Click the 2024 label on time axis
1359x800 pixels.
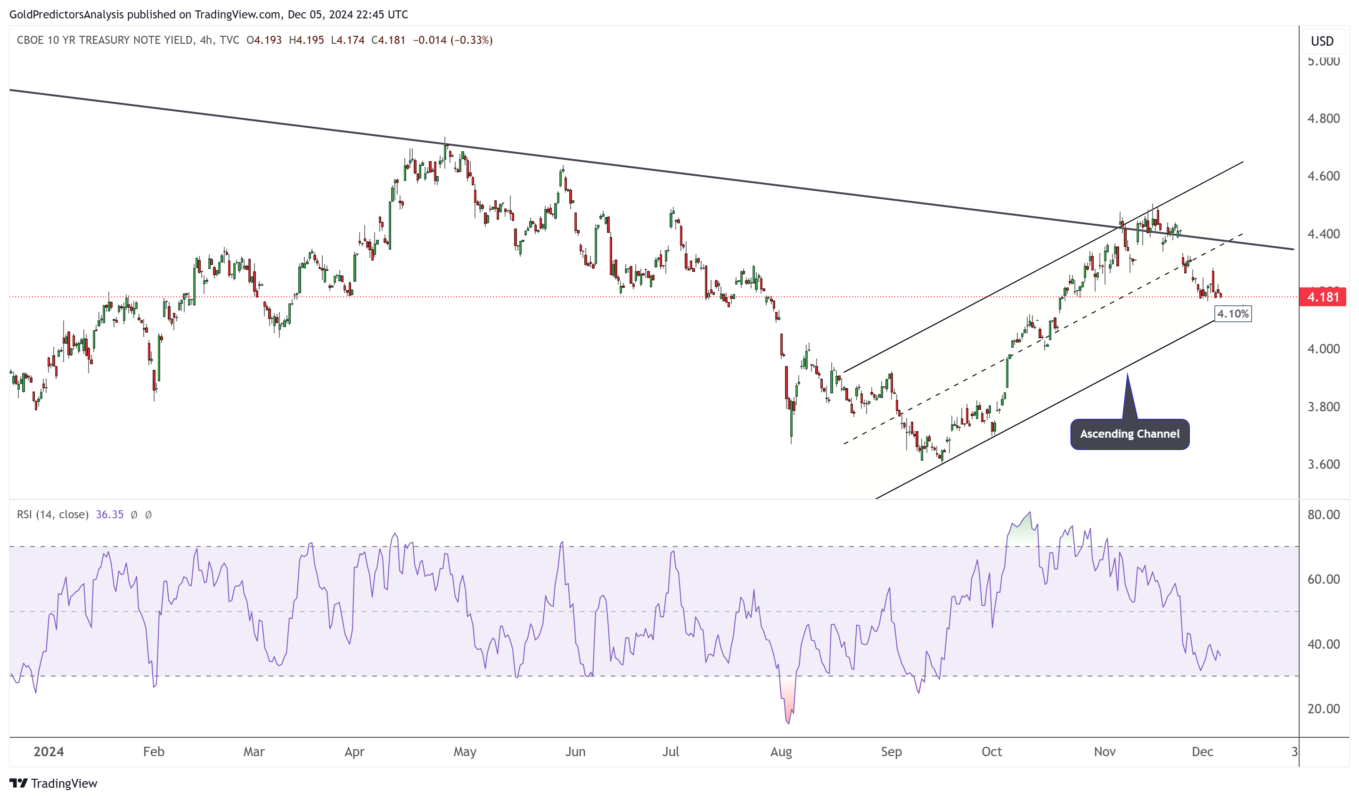[x=49, y=752]
